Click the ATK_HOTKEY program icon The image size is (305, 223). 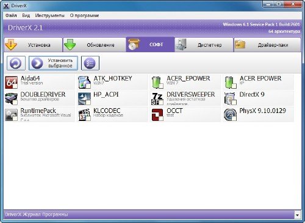click(x=84, y=82)
